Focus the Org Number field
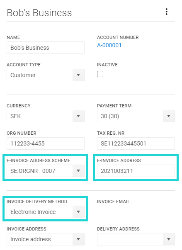This screenshot has height=250, width=182. [46, 143]
